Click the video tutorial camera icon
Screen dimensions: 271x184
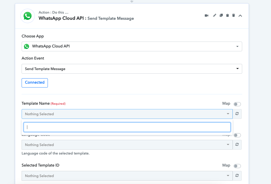click(x=207, y=15)
